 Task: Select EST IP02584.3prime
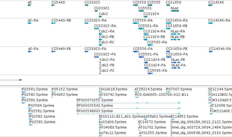pos(41,106)
